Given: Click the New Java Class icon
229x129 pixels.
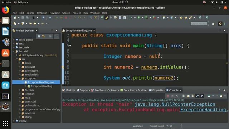Looking at the screenshot, I should pyautogui.click(x=172, y=18).
